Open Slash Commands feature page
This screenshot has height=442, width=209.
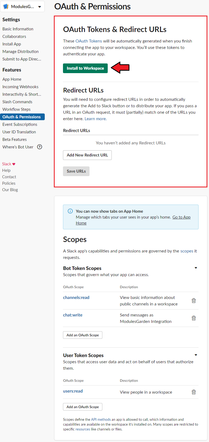(x=17, y=102)
